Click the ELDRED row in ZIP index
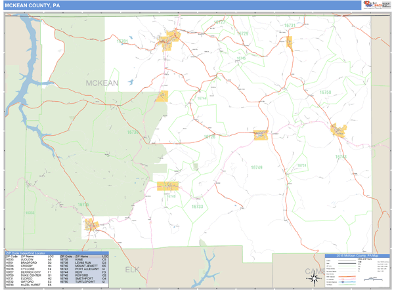This screenshot has height=290, width=394. (28, 278)
